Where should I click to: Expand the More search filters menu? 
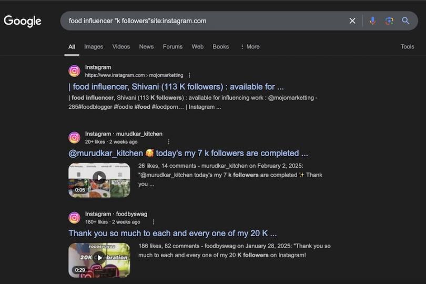(x=250, y=47)
